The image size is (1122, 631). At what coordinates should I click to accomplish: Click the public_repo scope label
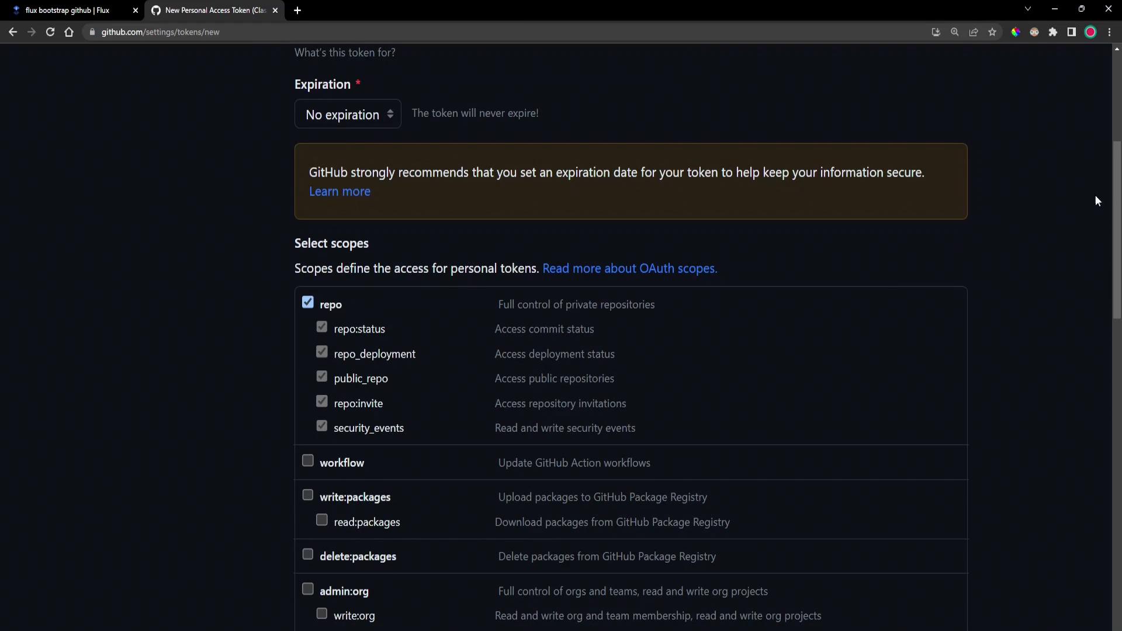click(361, 379)
